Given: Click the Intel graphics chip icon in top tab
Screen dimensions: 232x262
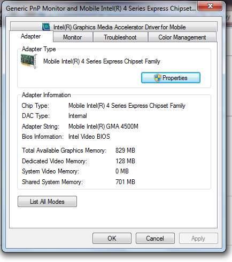Looking at the screenshot, I should coord(46,27).
